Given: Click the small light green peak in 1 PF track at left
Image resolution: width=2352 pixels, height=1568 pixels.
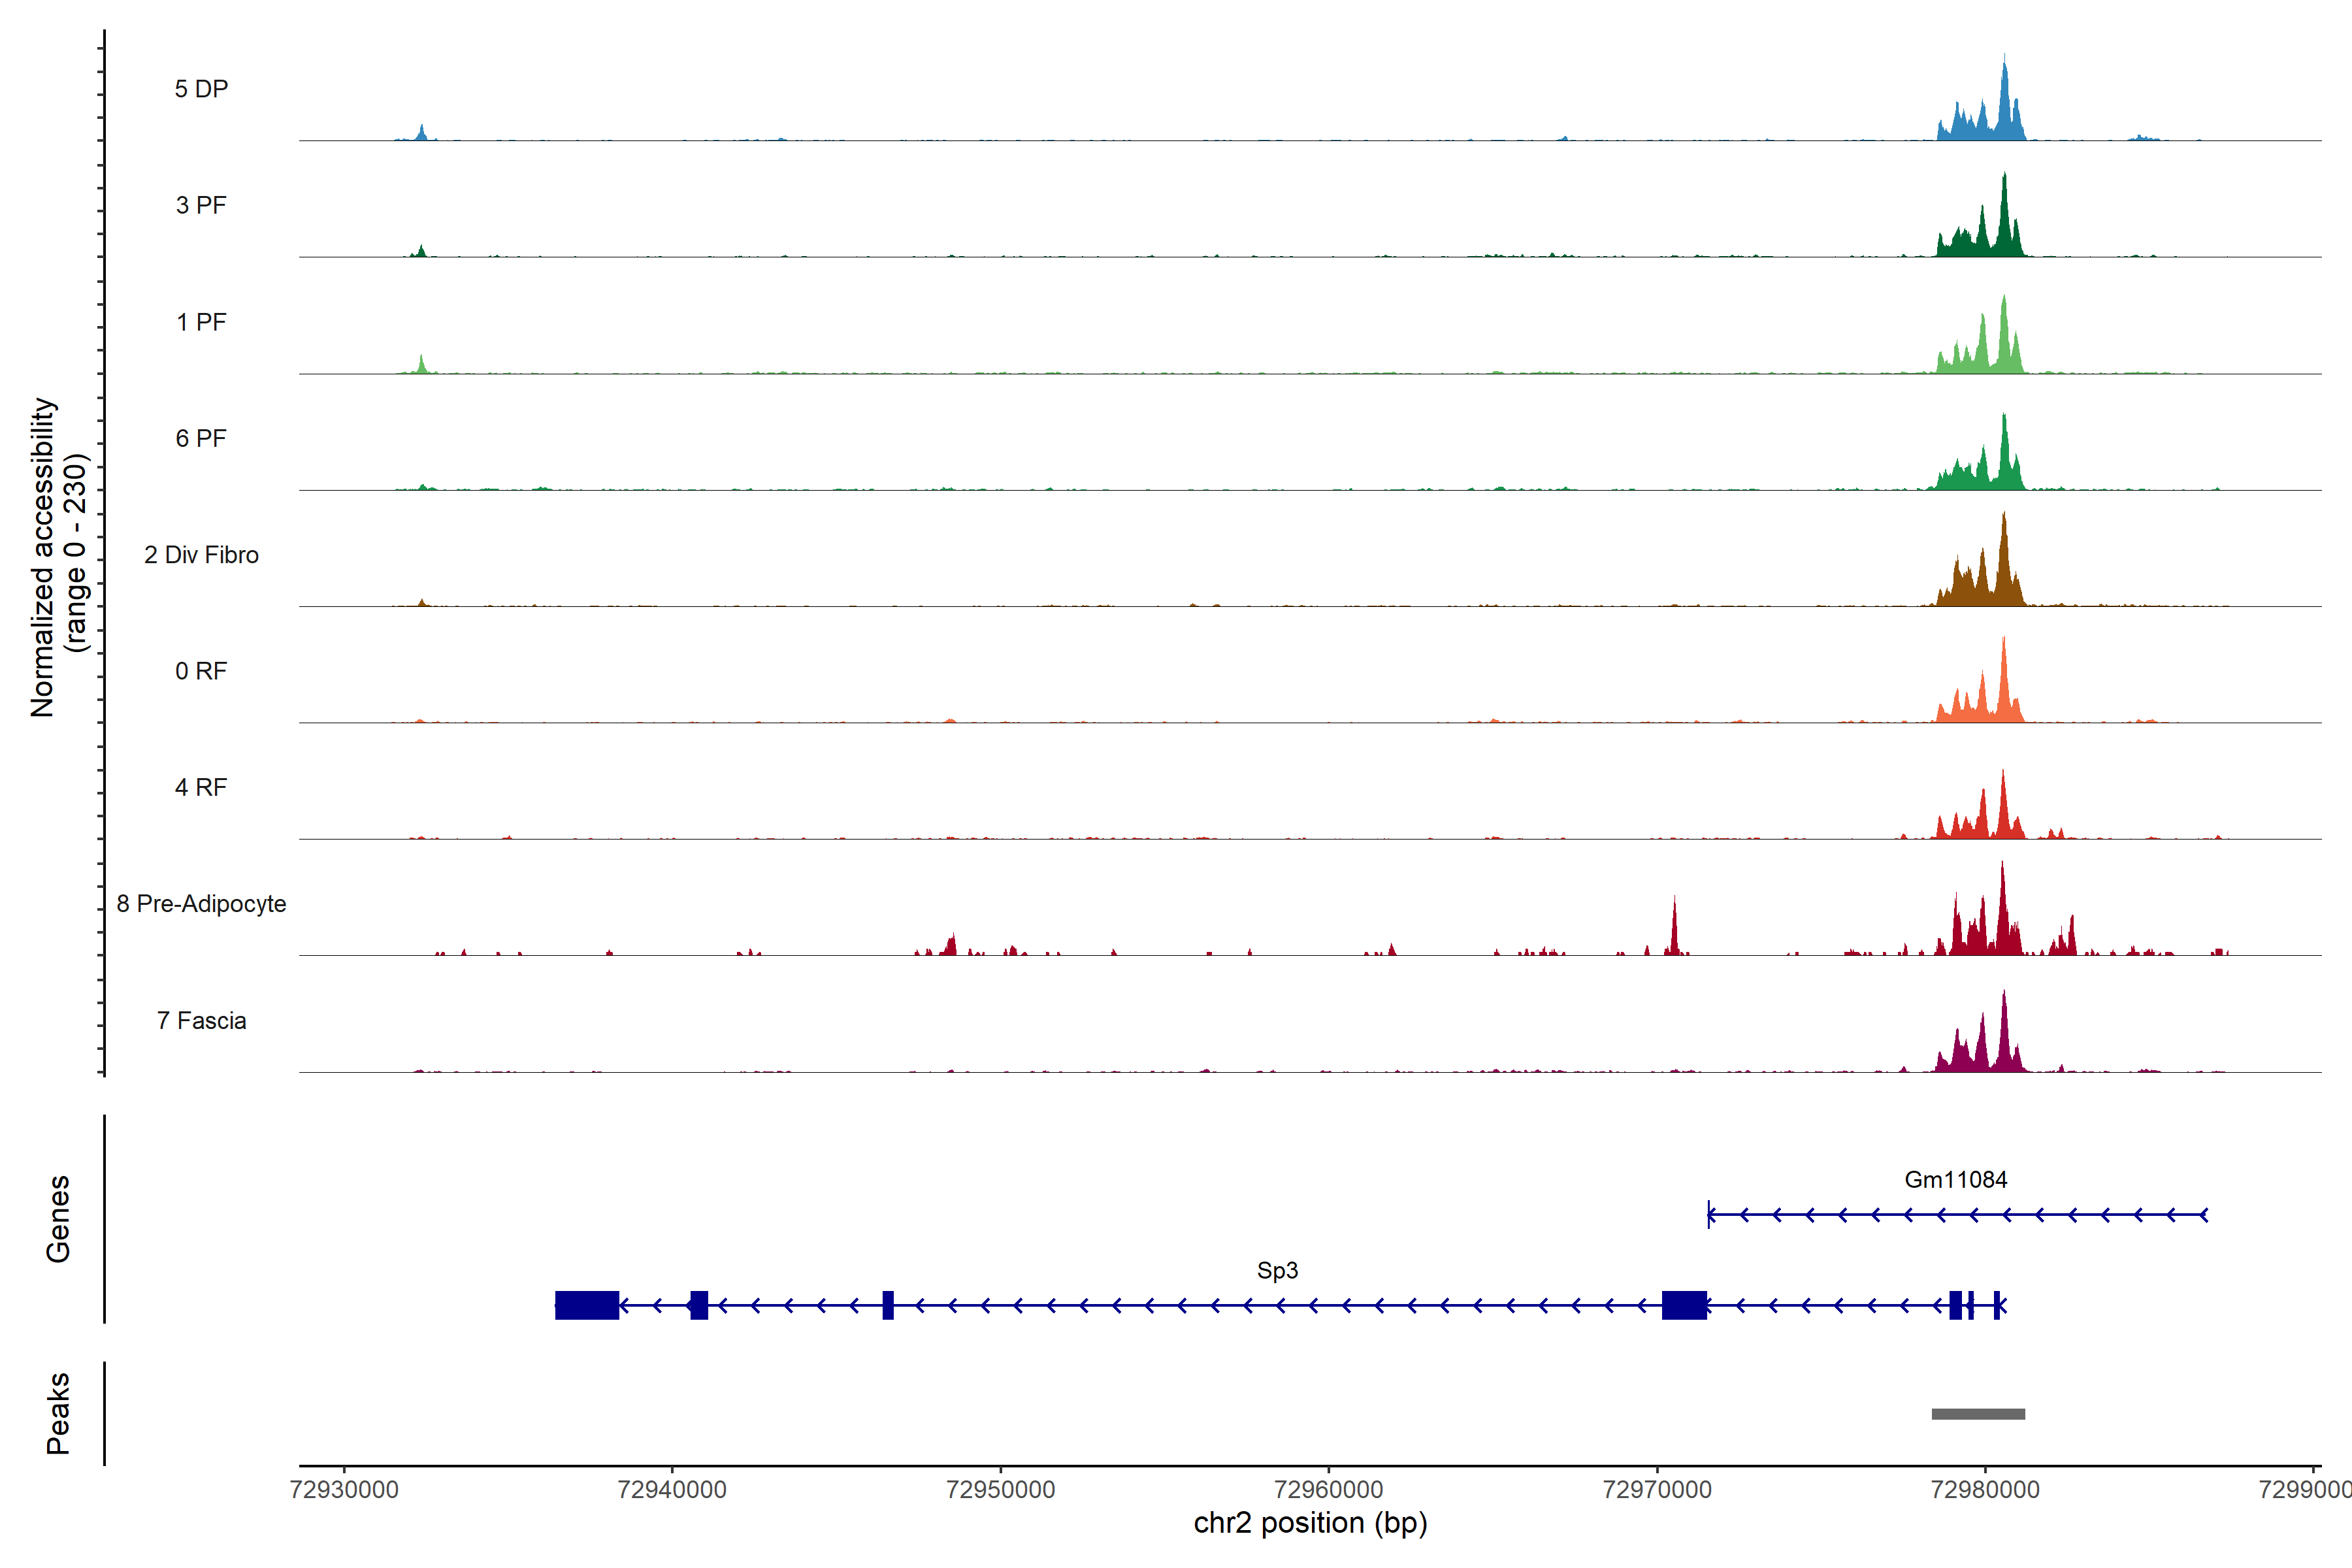Looking at the screenshot, I should (x=422, y=365).
